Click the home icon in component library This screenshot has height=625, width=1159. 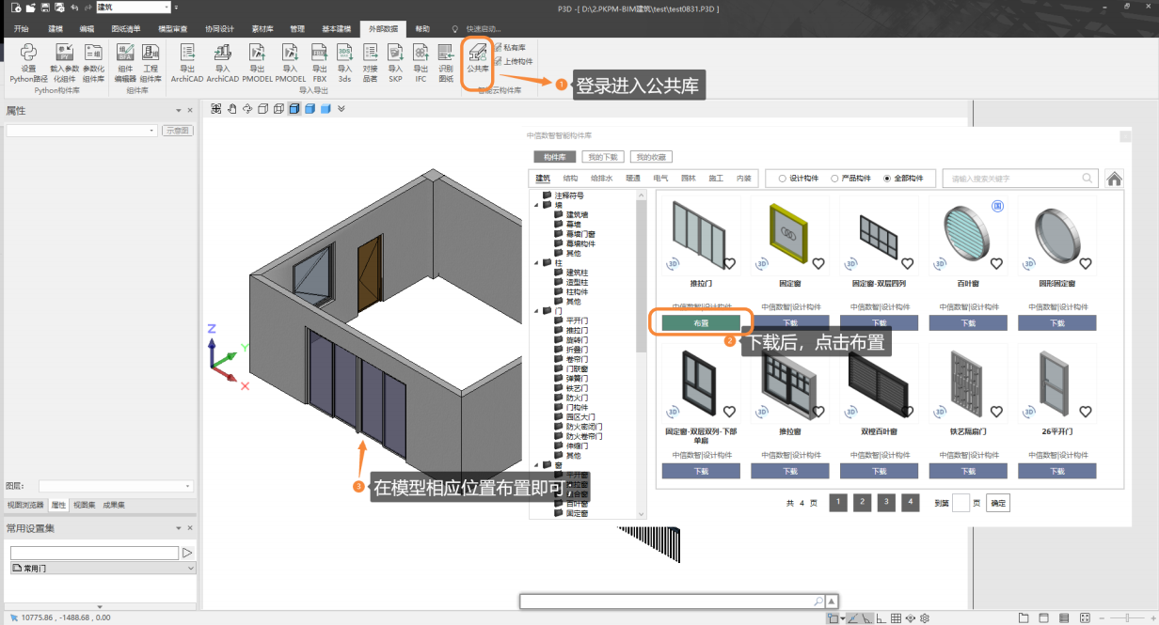click(1114, 179)
